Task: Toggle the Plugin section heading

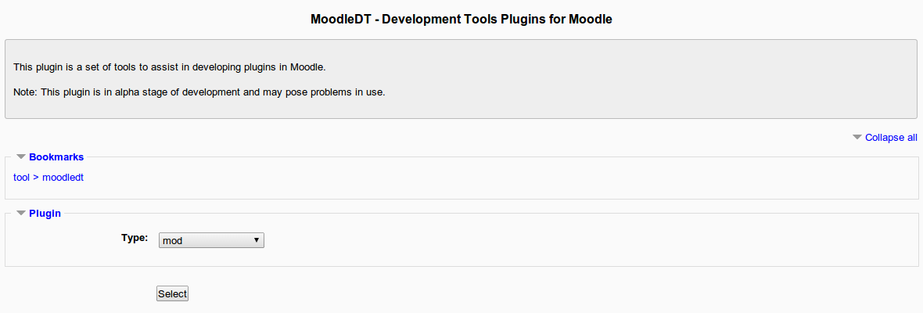Action: point(45,213)
